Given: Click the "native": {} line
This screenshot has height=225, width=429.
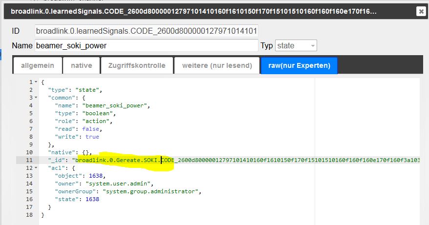Looking at the screenshot, I should click(x=70, y=152).
